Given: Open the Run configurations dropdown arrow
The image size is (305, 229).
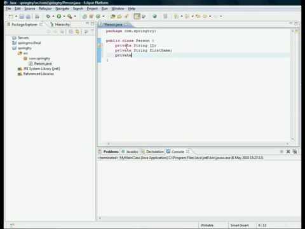Looking at the screenshot, I should click(64, 17).
